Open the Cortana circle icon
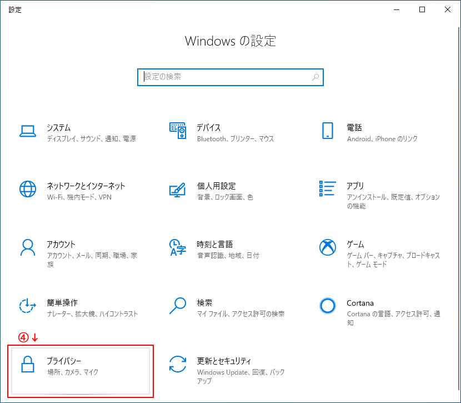Image resolution: width=461 pixels, height=403 pixels. 328,306
